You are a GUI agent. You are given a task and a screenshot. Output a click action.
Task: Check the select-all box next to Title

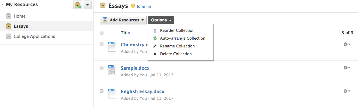click(x=102, y=33)
